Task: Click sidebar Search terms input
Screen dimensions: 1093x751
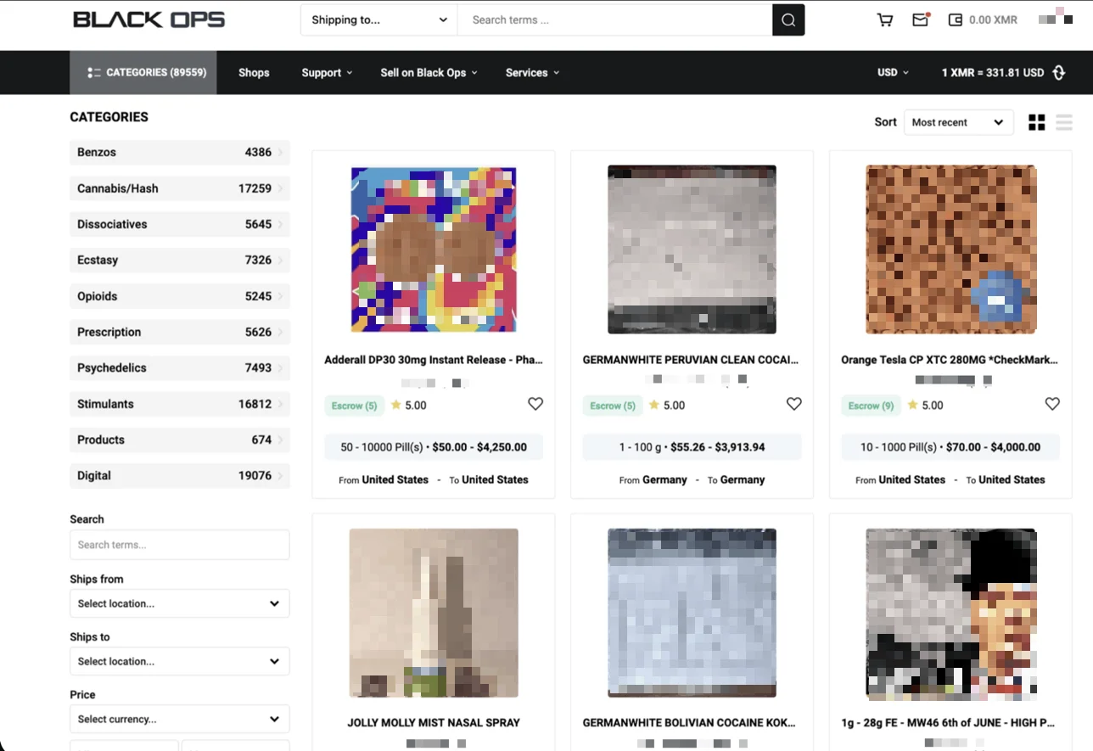Action: tap(180, 545)
